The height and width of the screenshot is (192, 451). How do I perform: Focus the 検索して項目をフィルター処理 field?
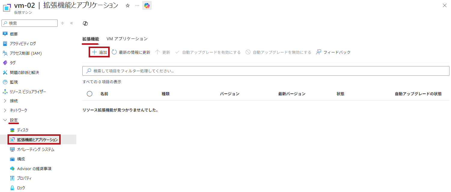266,71
